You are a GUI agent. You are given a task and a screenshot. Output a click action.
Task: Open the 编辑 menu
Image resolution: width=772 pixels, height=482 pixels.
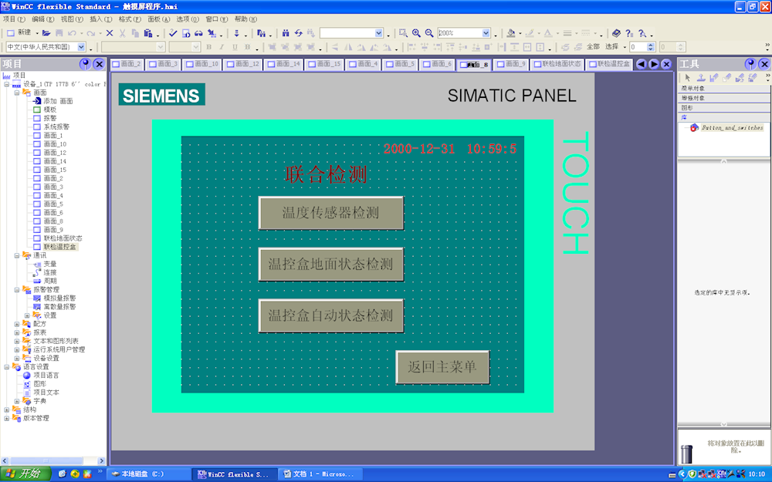[42, 19]
